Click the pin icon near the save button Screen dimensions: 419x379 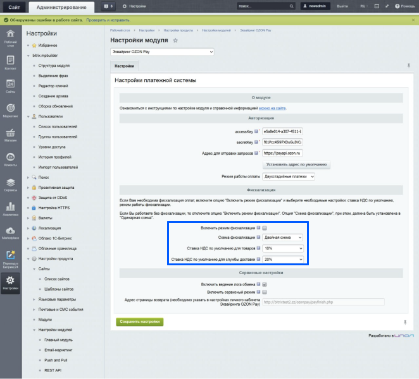point(405,322)
